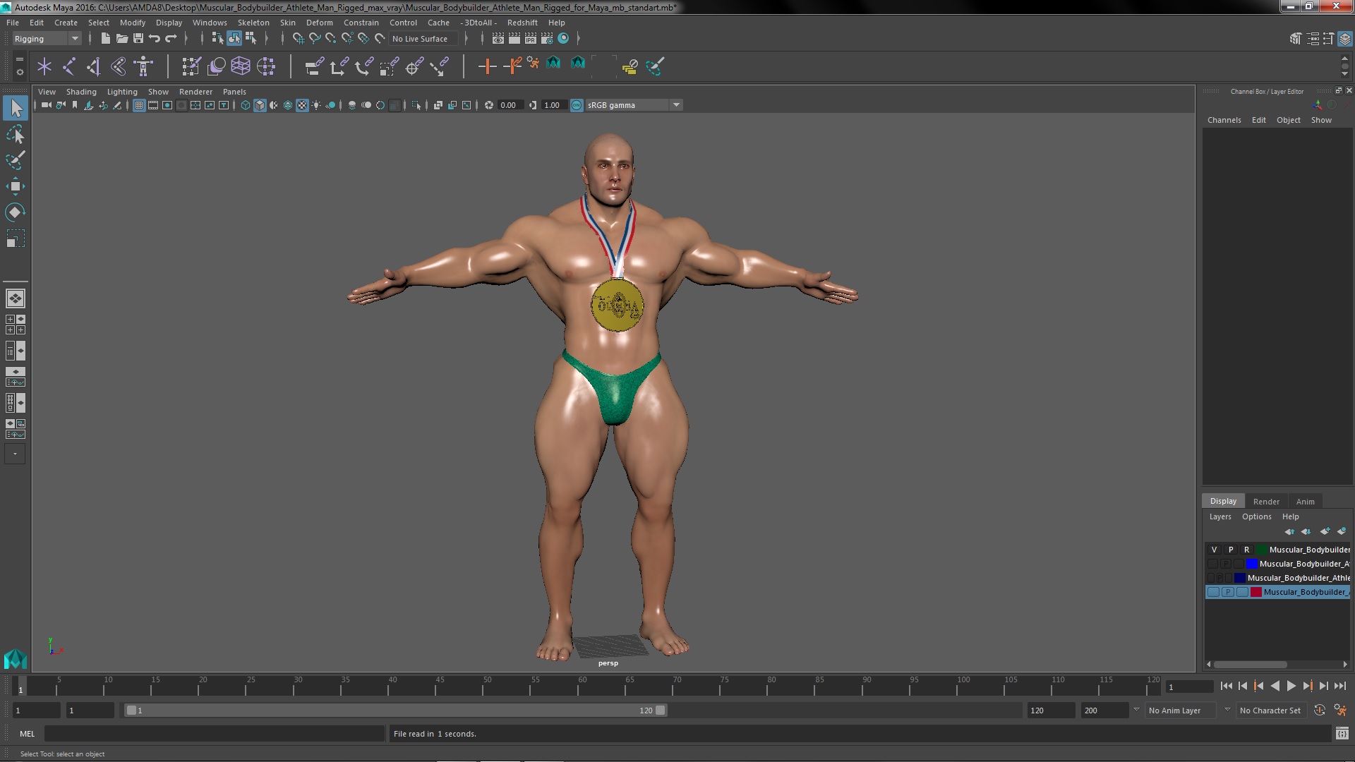This screenshot has height=762, width=1355.
Task: Click the Create IK Handle shelf icon
Action: pyautogui.click(x=93, y=66)
